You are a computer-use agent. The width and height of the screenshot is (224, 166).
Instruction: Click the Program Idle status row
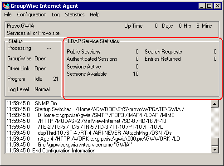pos(33,79)
